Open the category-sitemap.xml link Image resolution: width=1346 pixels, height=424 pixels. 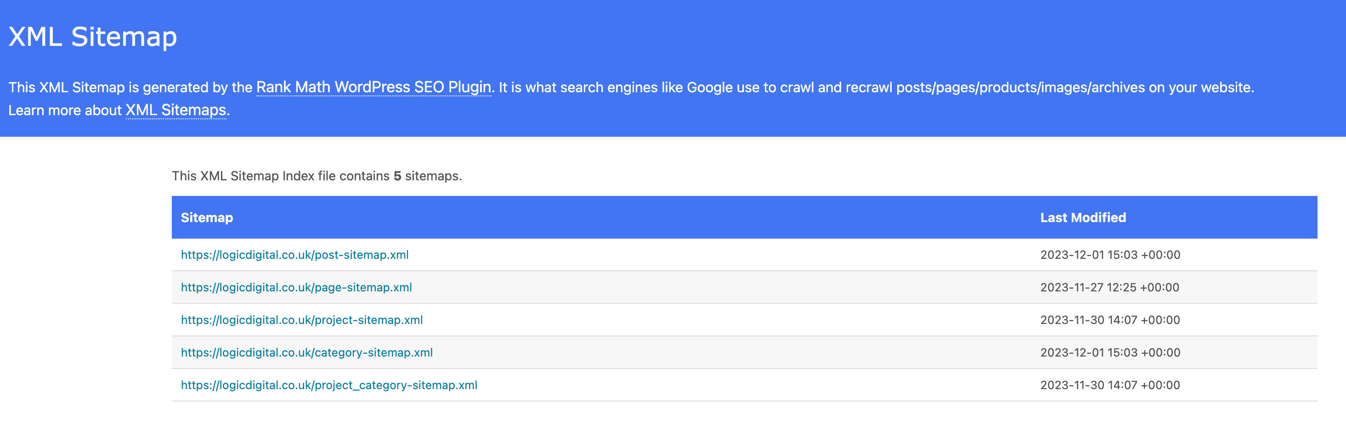pos(307,352)
